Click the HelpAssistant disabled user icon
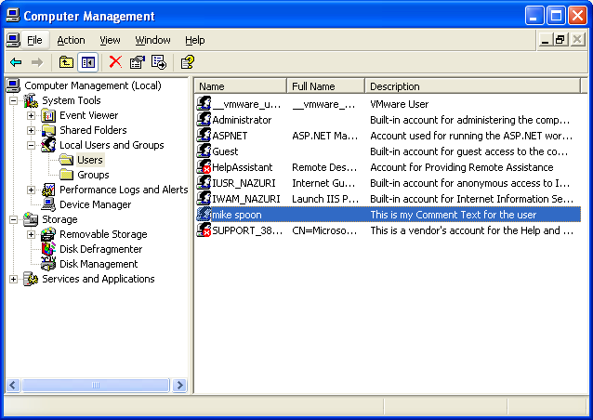593x420 pixels. (204, 167)
